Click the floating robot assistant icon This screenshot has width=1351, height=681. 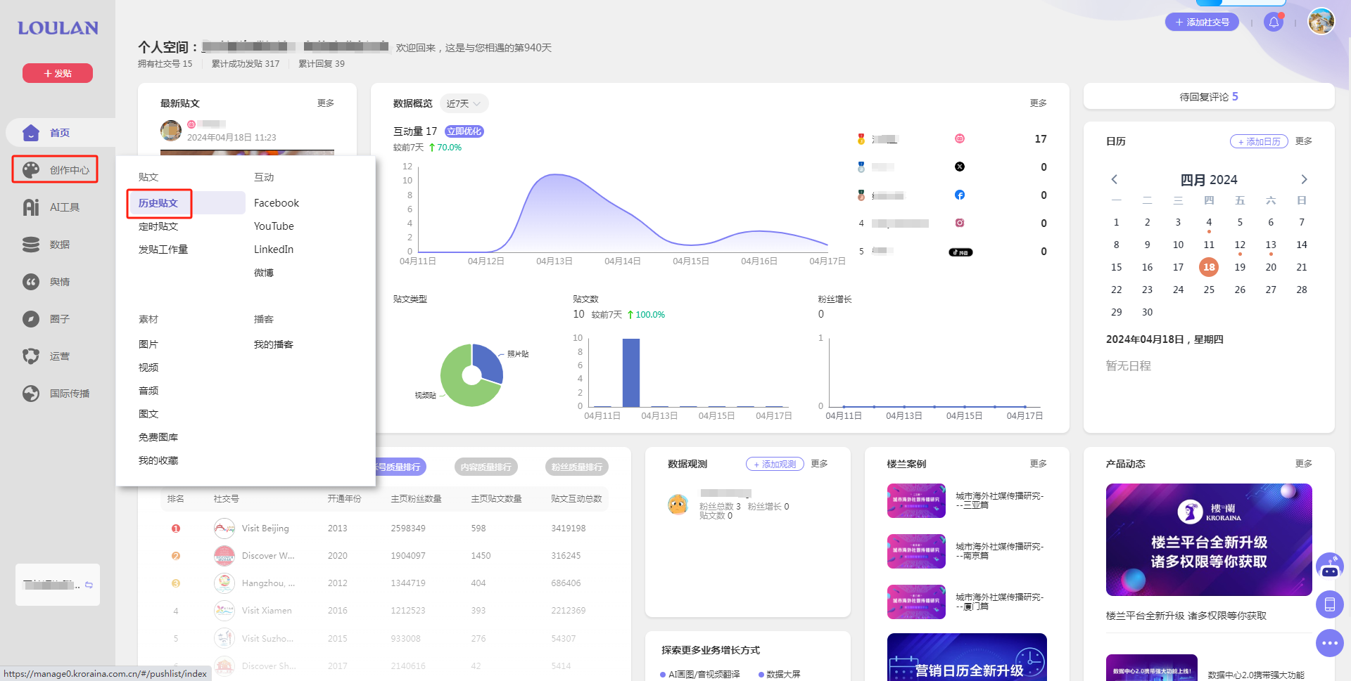click(1329, 566)
